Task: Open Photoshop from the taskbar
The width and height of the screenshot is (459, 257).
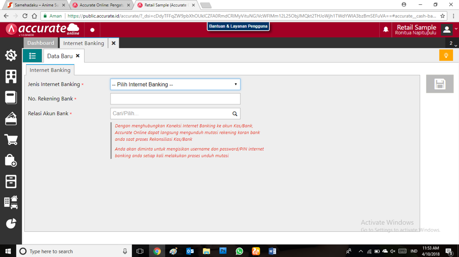Action: 223,251
